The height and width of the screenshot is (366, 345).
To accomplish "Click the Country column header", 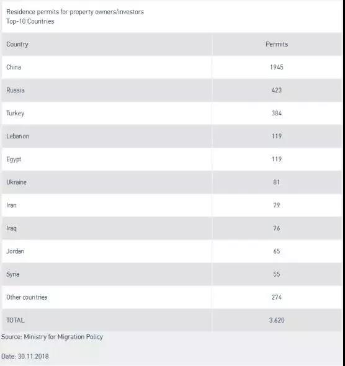I will coord(17,44).
